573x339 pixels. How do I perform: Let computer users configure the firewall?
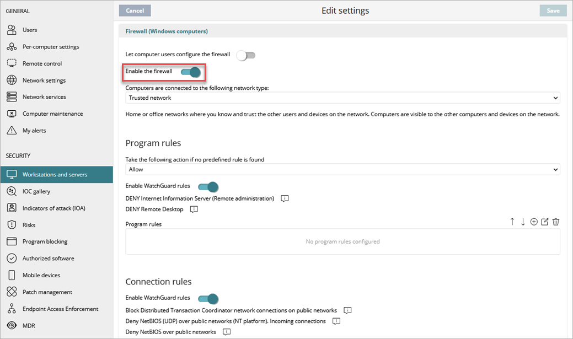pos(245,55)
